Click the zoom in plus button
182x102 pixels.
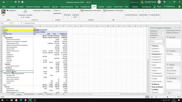[x=175, y=97]
